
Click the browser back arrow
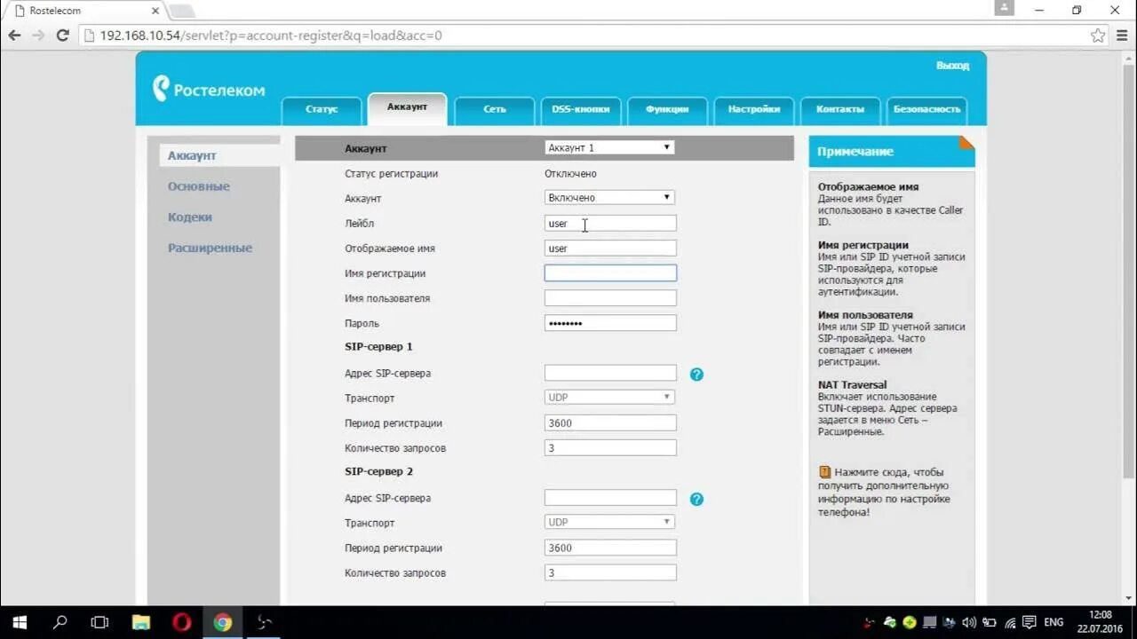[14, 35]
